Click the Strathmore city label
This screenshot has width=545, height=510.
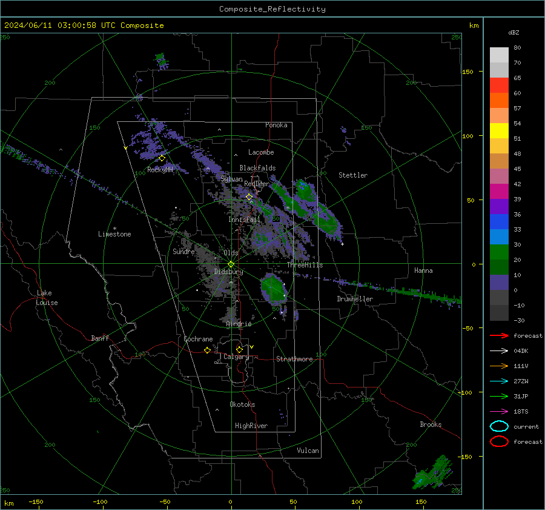tap(294, 359)
